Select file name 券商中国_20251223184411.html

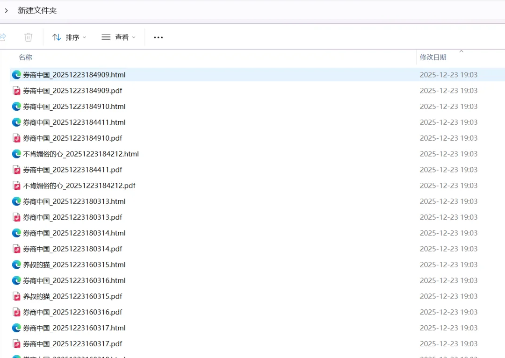coord(74,122)
